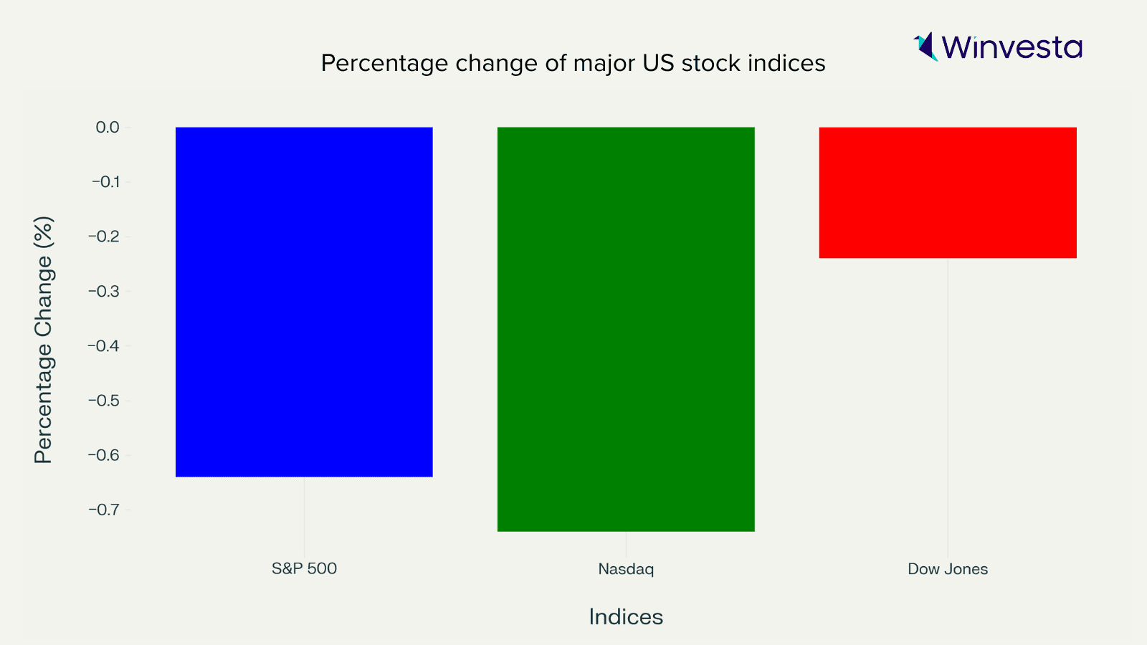Click the 0.0 y-axis tick label
This screenshot has width=1147, height=645.
coord(108,128)
